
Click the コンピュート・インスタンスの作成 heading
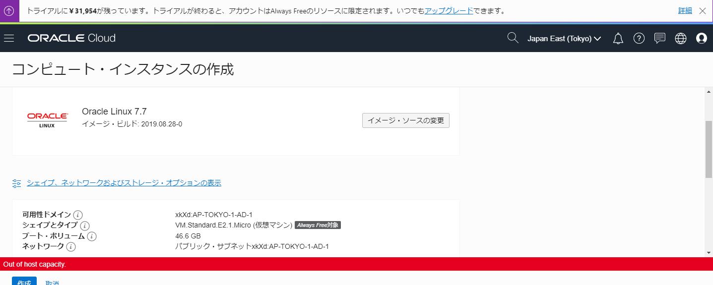coord(123,69)
